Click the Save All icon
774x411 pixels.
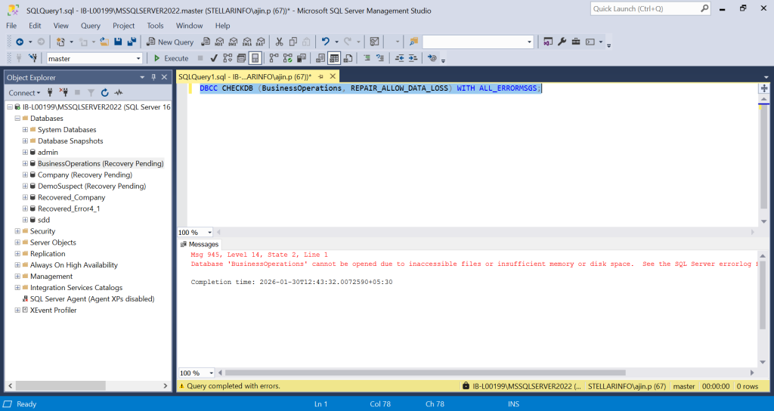[132, 42]
